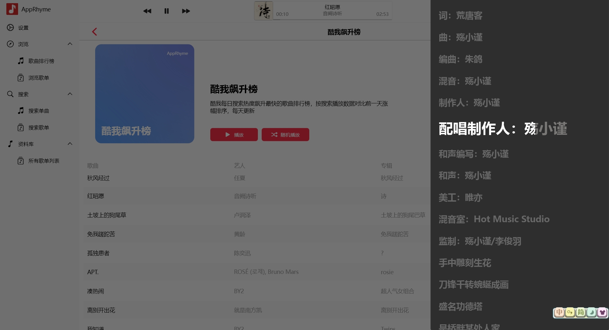Click lyric line 词：荒唐客
Screen dimensions: 609x330
tap(461, 16)
